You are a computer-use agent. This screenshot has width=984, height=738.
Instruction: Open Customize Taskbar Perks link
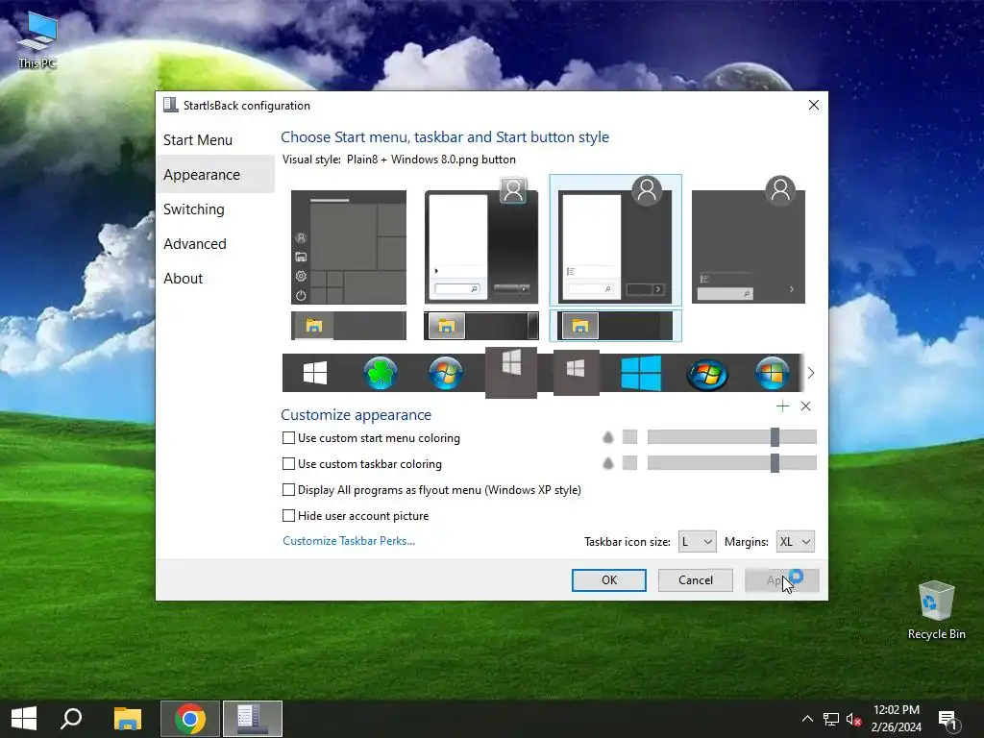pyautogui.click(x=349, y=541)
